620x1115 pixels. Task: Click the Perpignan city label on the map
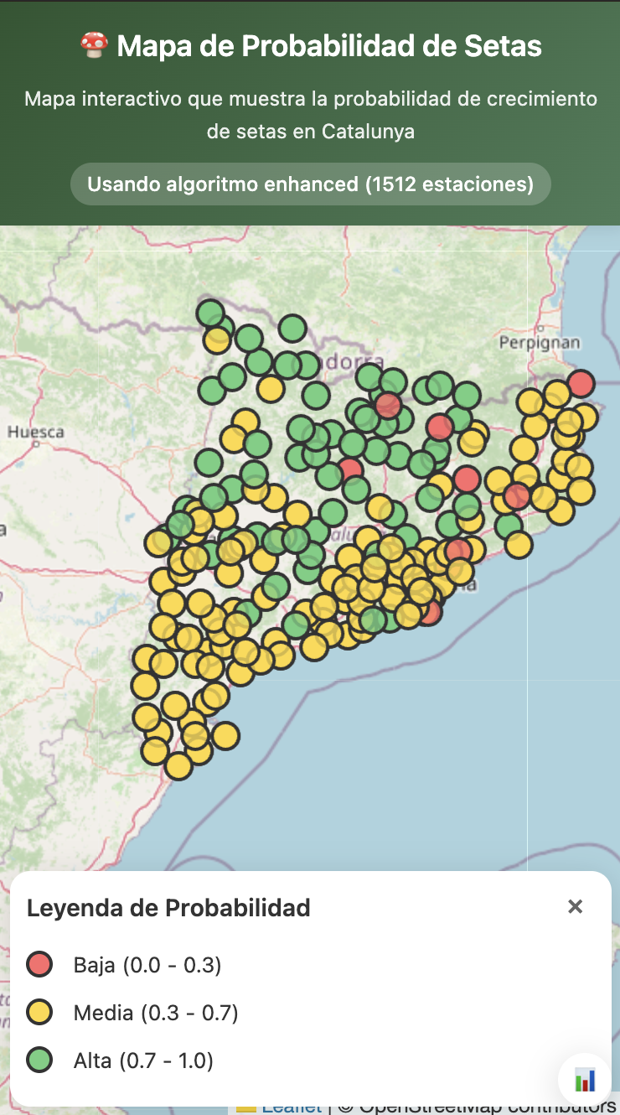[540, 342]
